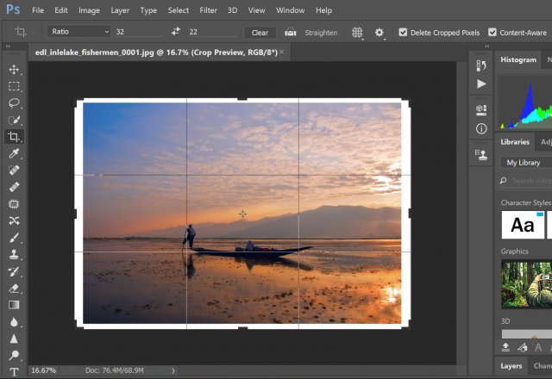The width and height of the screenshot is (552, 379).
Task: Select the Dodge tool
Action: tap(14, 355)
